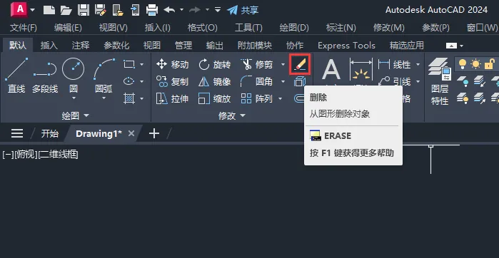The height and width of the screenshot is (258, 499).
Task: Select the 阵列 array tool
Action: (x=257, y=99)
